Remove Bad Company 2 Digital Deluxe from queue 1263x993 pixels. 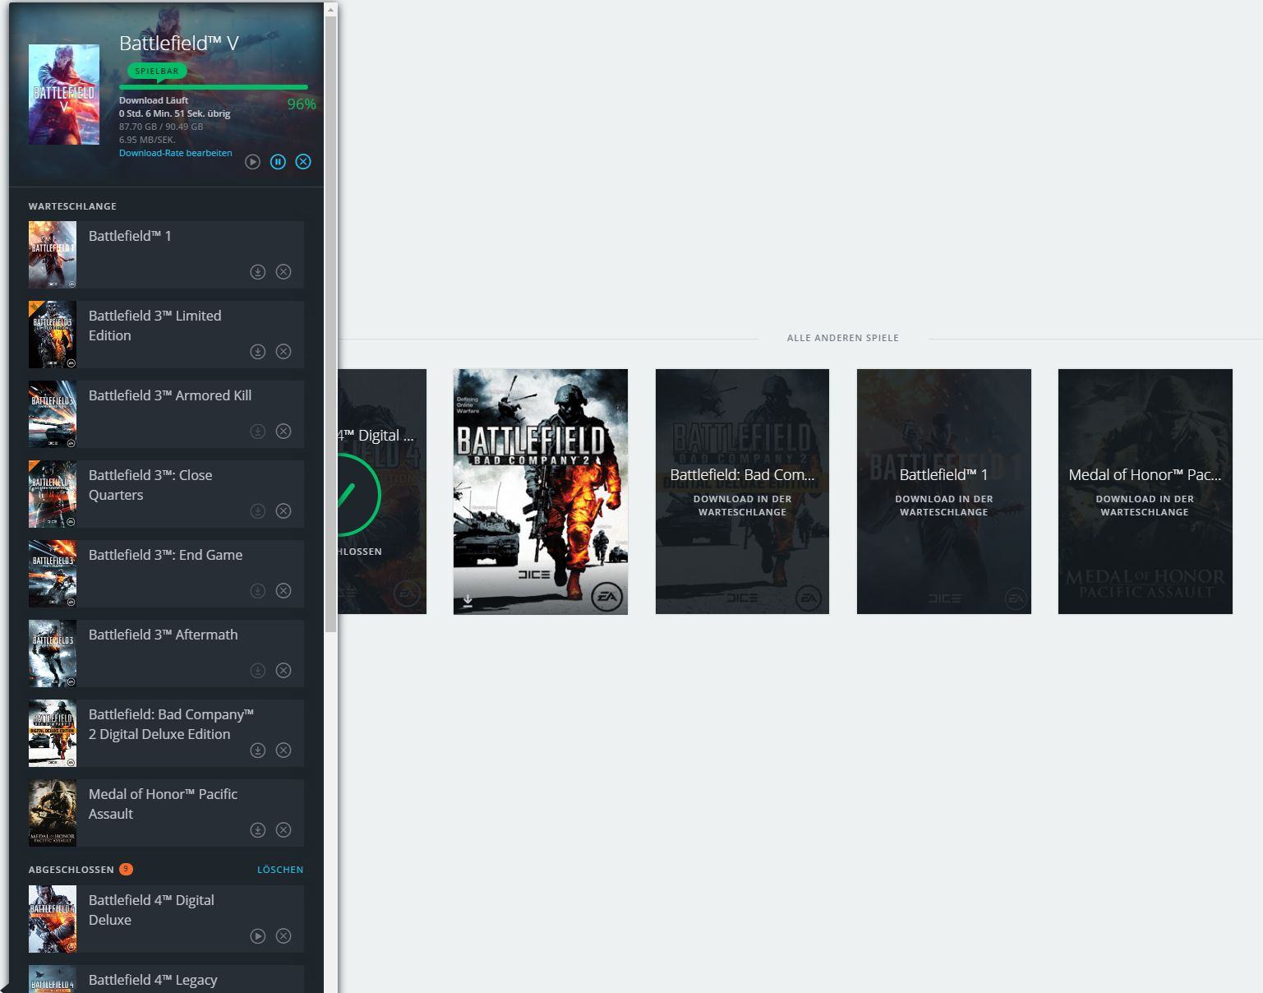click(283, 751)
